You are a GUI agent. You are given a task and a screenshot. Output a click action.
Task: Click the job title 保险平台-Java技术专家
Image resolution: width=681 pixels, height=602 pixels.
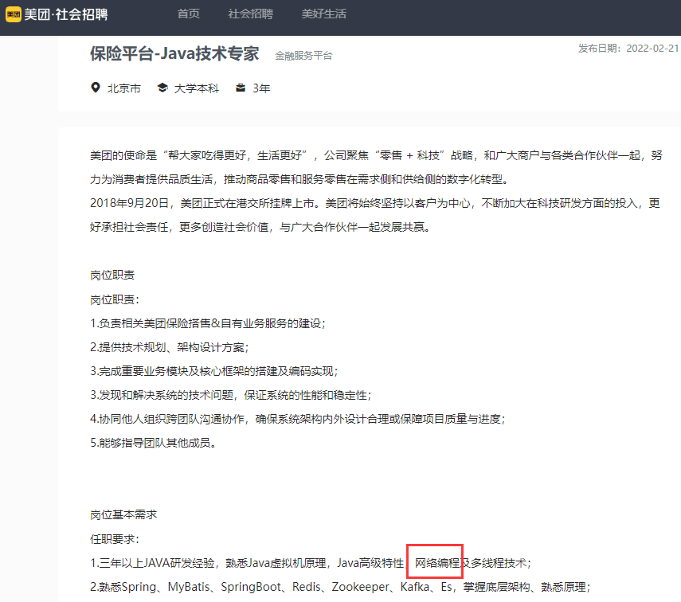tap(174, 54)
